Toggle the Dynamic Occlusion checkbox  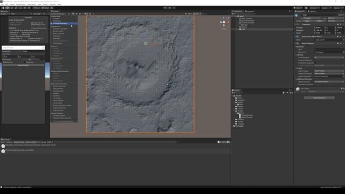[315, 85]
